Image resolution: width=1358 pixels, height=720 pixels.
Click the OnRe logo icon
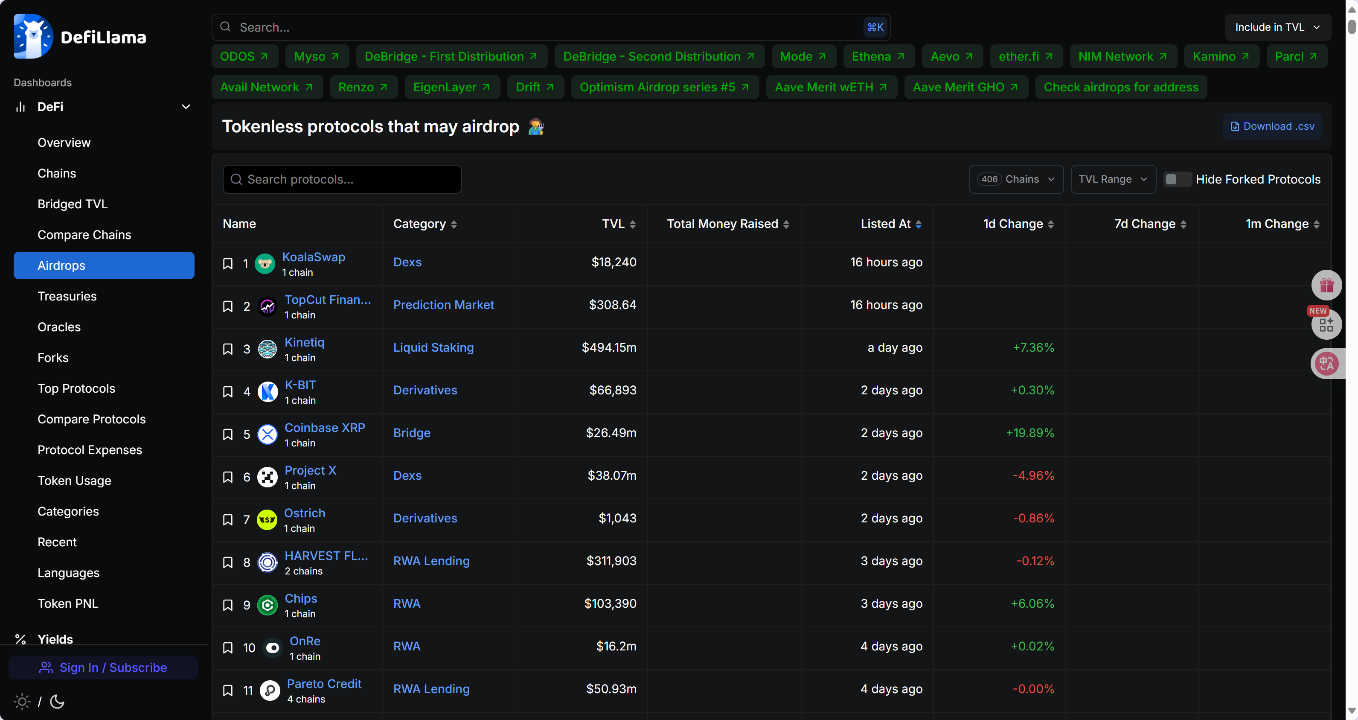pos(273,648)
